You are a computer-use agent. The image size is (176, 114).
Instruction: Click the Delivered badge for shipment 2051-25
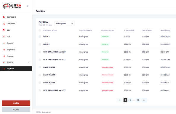(x=105, y=37)
